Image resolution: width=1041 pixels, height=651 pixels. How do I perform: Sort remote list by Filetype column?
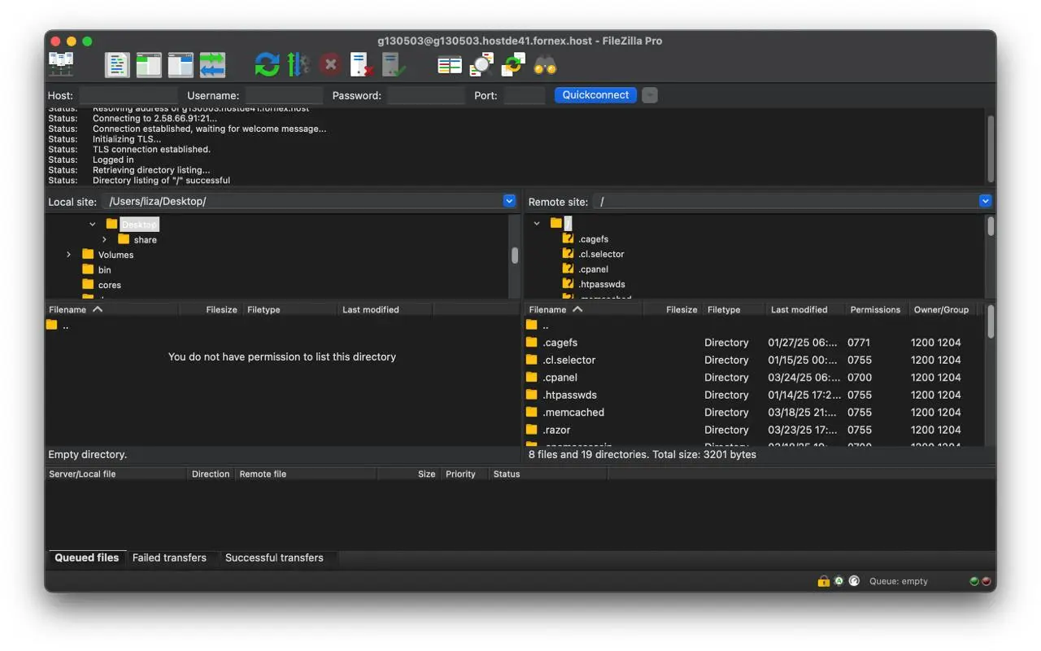(x=734, y=309)
